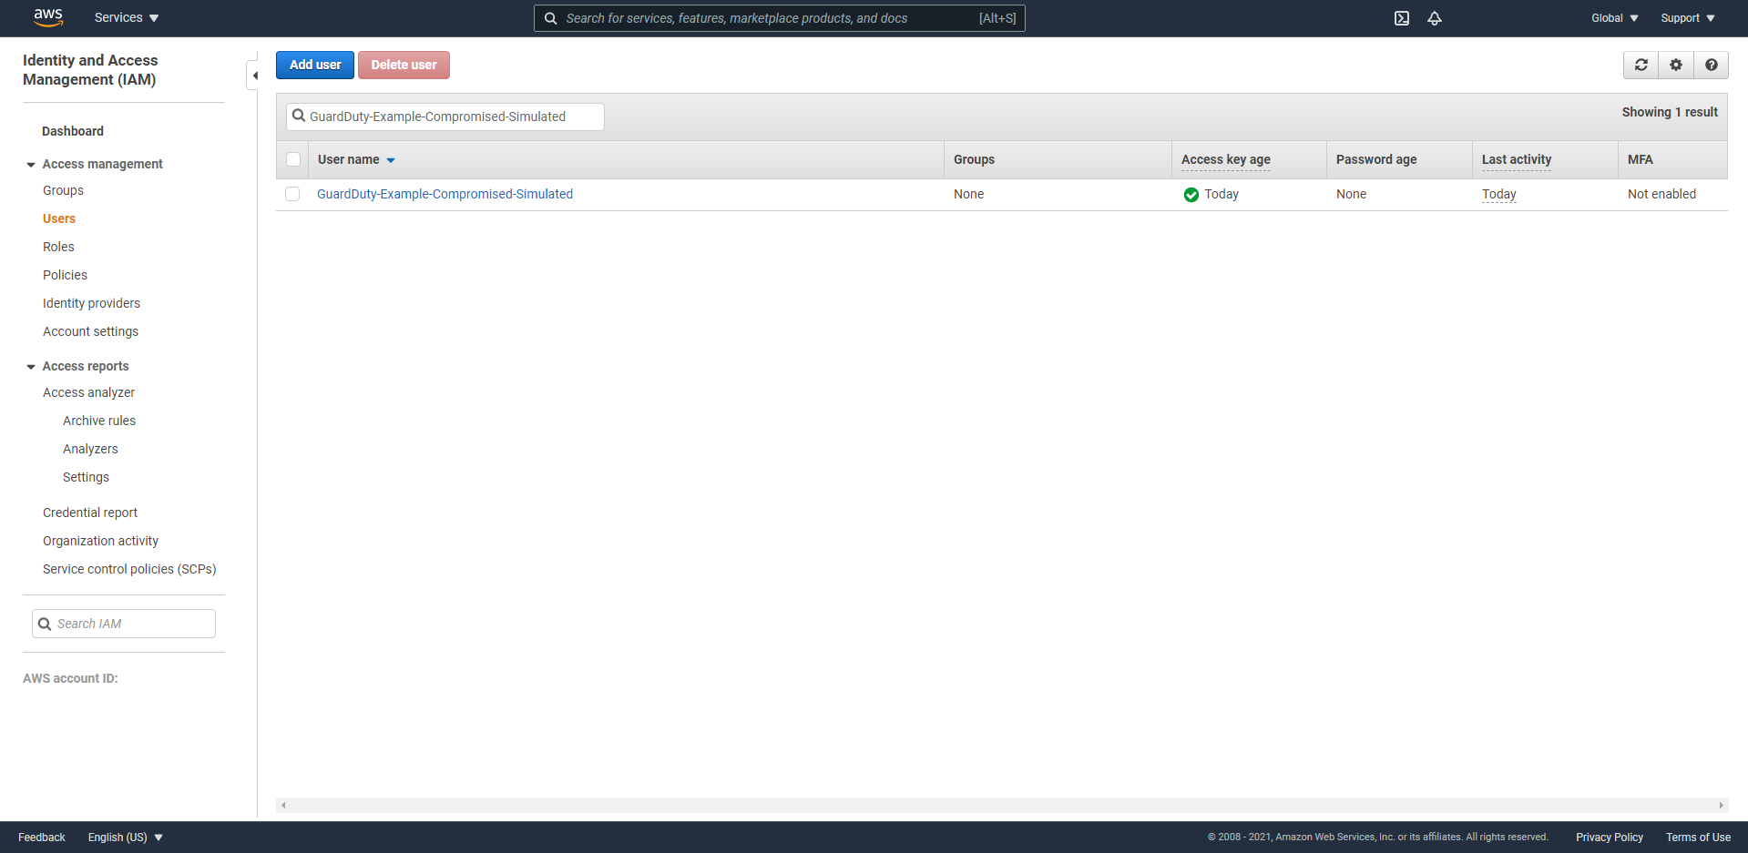Toggle the select-all users checkbox
1748x853 pixels.
tap(293, 159)
